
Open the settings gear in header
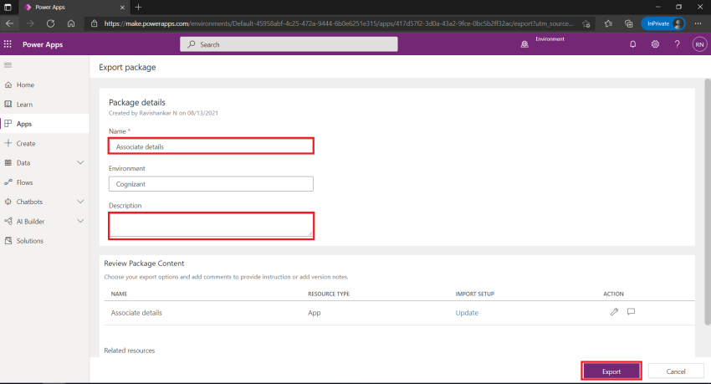(655, 44)
